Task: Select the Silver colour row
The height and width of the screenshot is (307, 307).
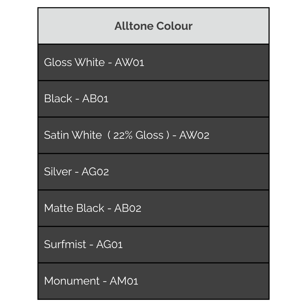Action: [x=153, y=172]
